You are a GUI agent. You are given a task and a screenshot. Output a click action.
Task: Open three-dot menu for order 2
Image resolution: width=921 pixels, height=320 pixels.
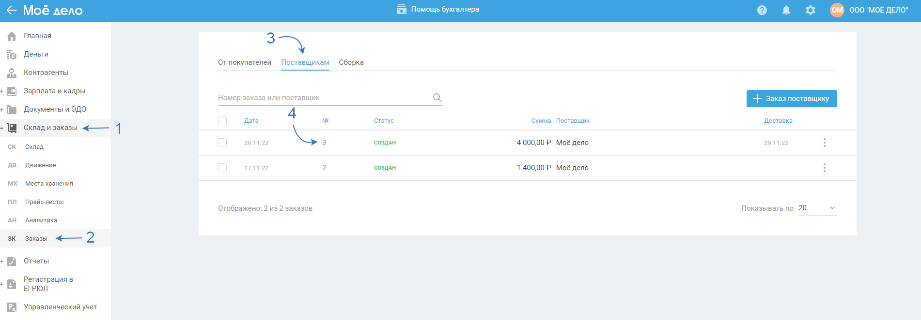(824, 168)
